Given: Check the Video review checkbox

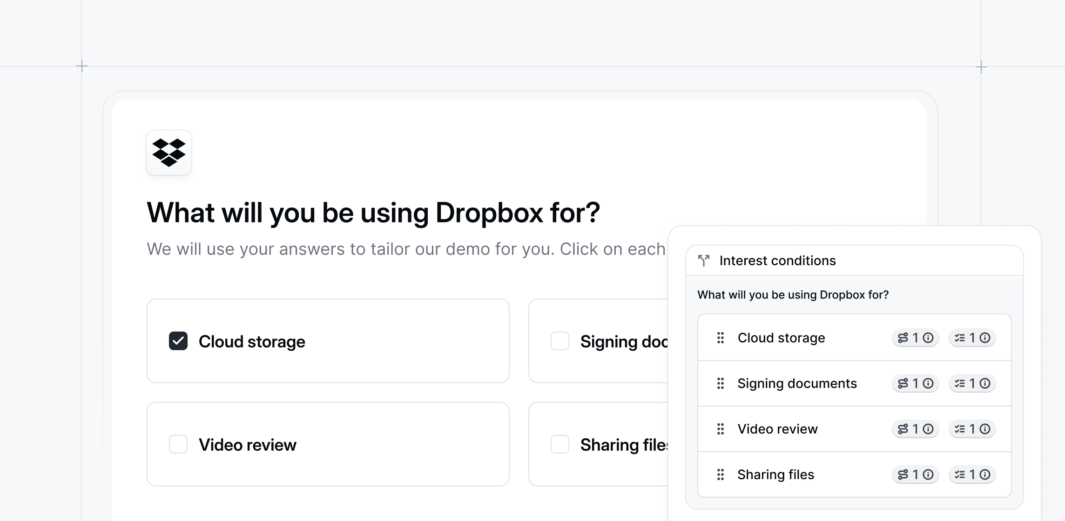Looking at the screenshot, I should 178,444.
